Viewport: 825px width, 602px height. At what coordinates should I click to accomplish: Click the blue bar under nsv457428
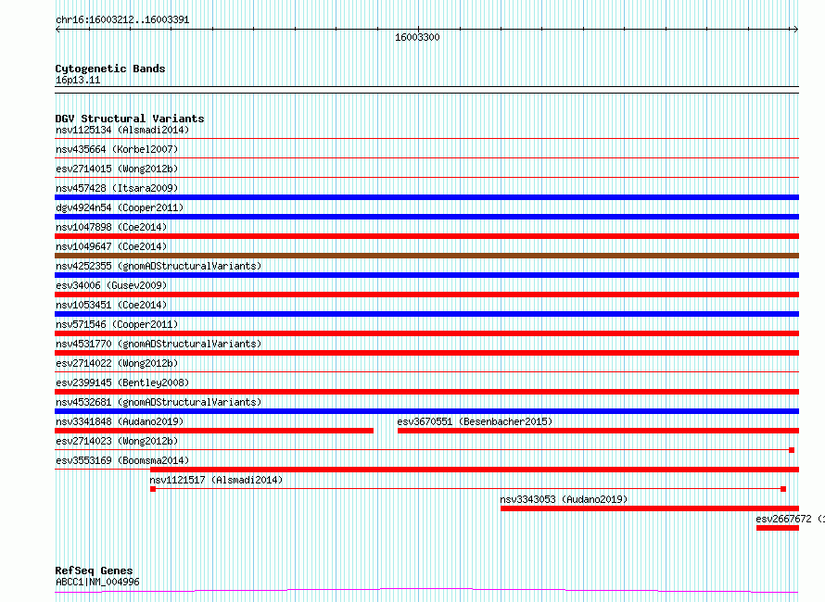tap(426, 197)
